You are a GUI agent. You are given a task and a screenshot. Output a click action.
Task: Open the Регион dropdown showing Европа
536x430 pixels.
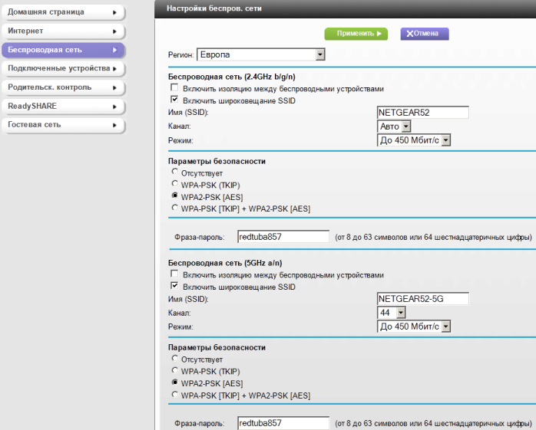pyautogui.click(x=261, y=54)
